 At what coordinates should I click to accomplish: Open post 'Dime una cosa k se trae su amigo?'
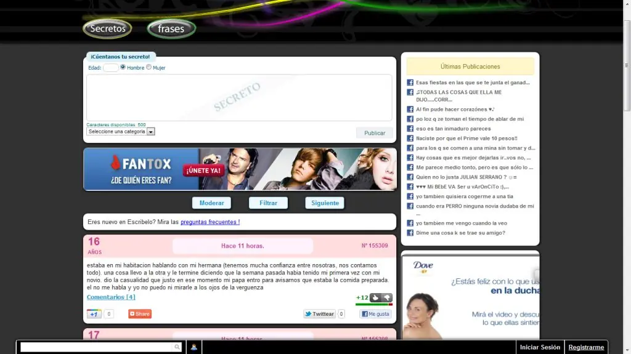pos(460,233)
